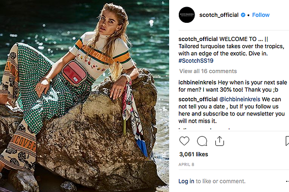
Task: Save the post with the bookmark icon
Action: 287,141
